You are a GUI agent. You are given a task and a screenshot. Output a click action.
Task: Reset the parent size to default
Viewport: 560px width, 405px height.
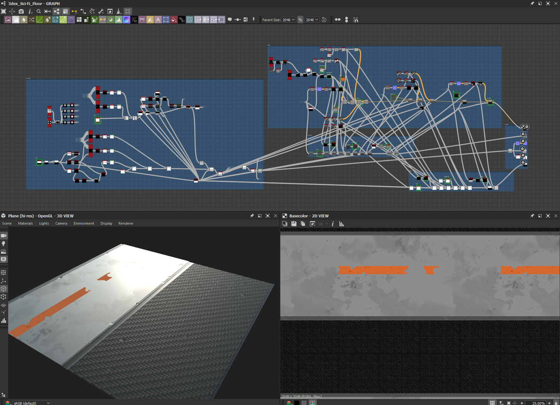[324, 20]
